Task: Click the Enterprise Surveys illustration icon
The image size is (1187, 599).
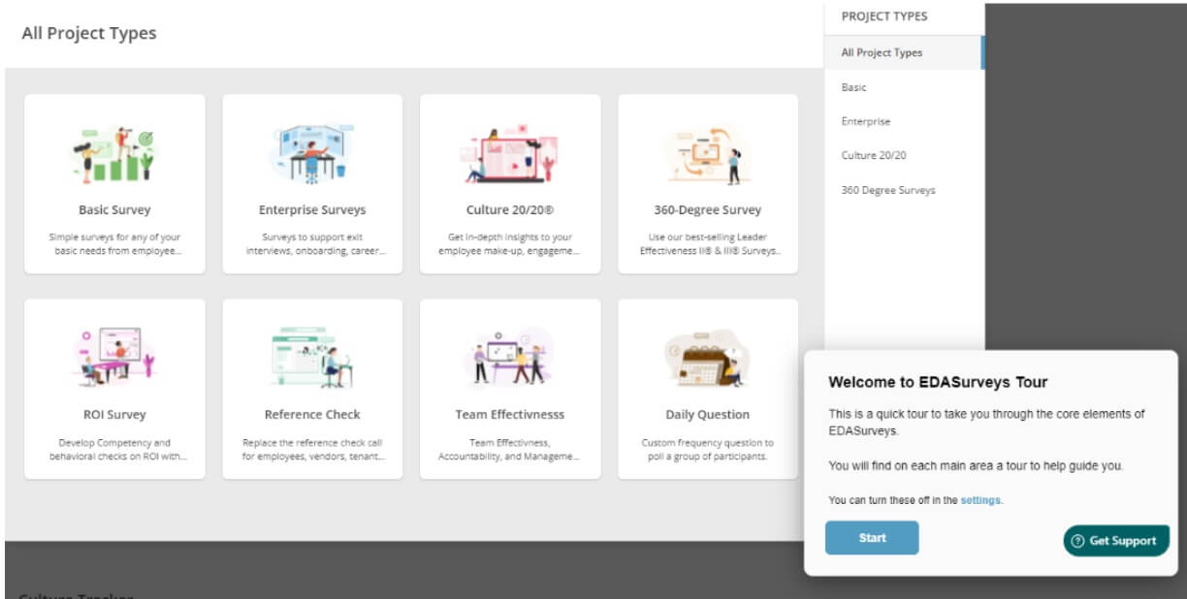Action: 312,153
